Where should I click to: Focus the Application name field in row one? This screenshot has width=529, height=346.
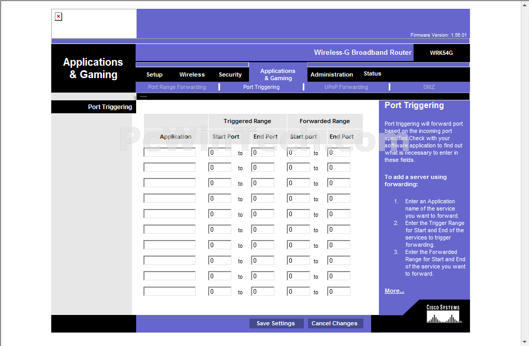point(169,152)
